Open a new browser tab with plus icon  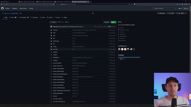[x=91, y=2]
